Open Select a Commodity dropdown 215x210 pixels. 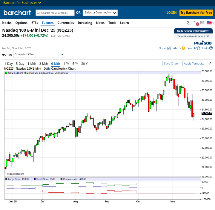pyautogui.click(x=100, y=13)
